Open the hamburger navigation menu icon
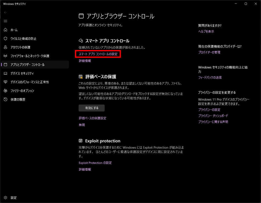The height and width of the screenshot is (203, 261). click(x=6, y=21)
